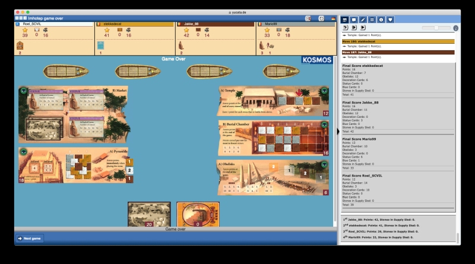Click Mario99's statue card icon
This screenshot has height=264, width=475.
tap(262, 46)
